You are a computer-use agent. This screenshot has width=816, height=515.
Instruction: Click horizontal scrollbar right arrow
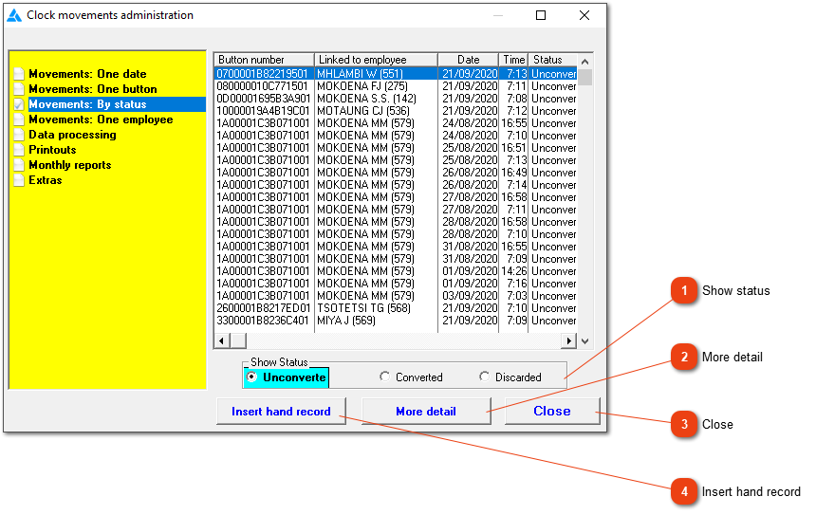pos(568,340)
